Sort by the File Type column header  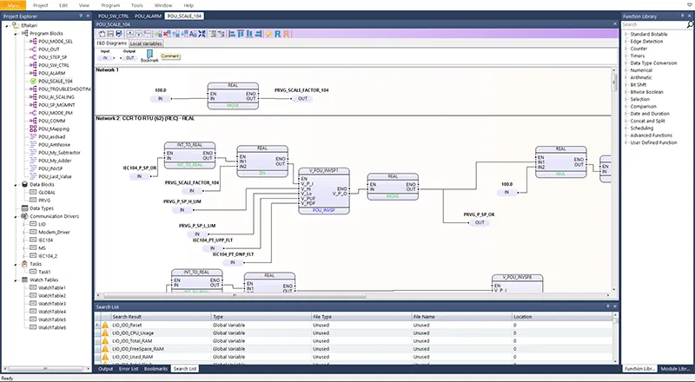coord(361,317)
